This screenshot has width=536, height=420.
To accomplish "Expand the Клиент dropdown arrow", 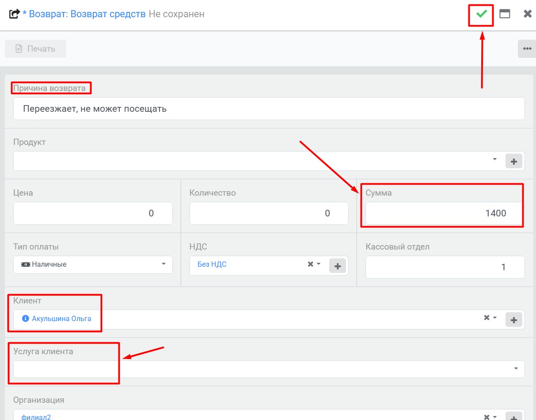I will click(495, 318).
